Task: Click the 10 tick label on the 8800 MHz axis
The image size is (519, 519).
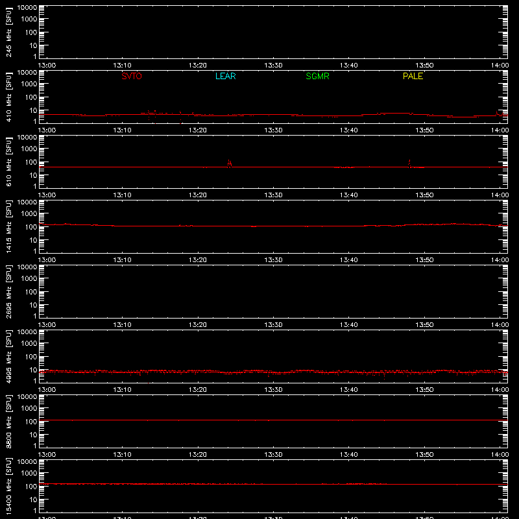Action: pyautogui.click(x=33, y=435)
